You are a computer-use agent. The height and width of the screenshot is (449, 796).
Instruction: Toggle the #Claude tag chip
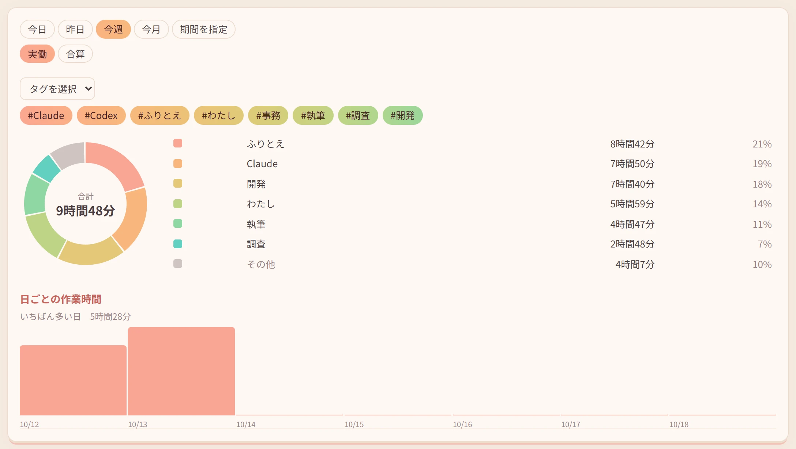pos(46,115)
